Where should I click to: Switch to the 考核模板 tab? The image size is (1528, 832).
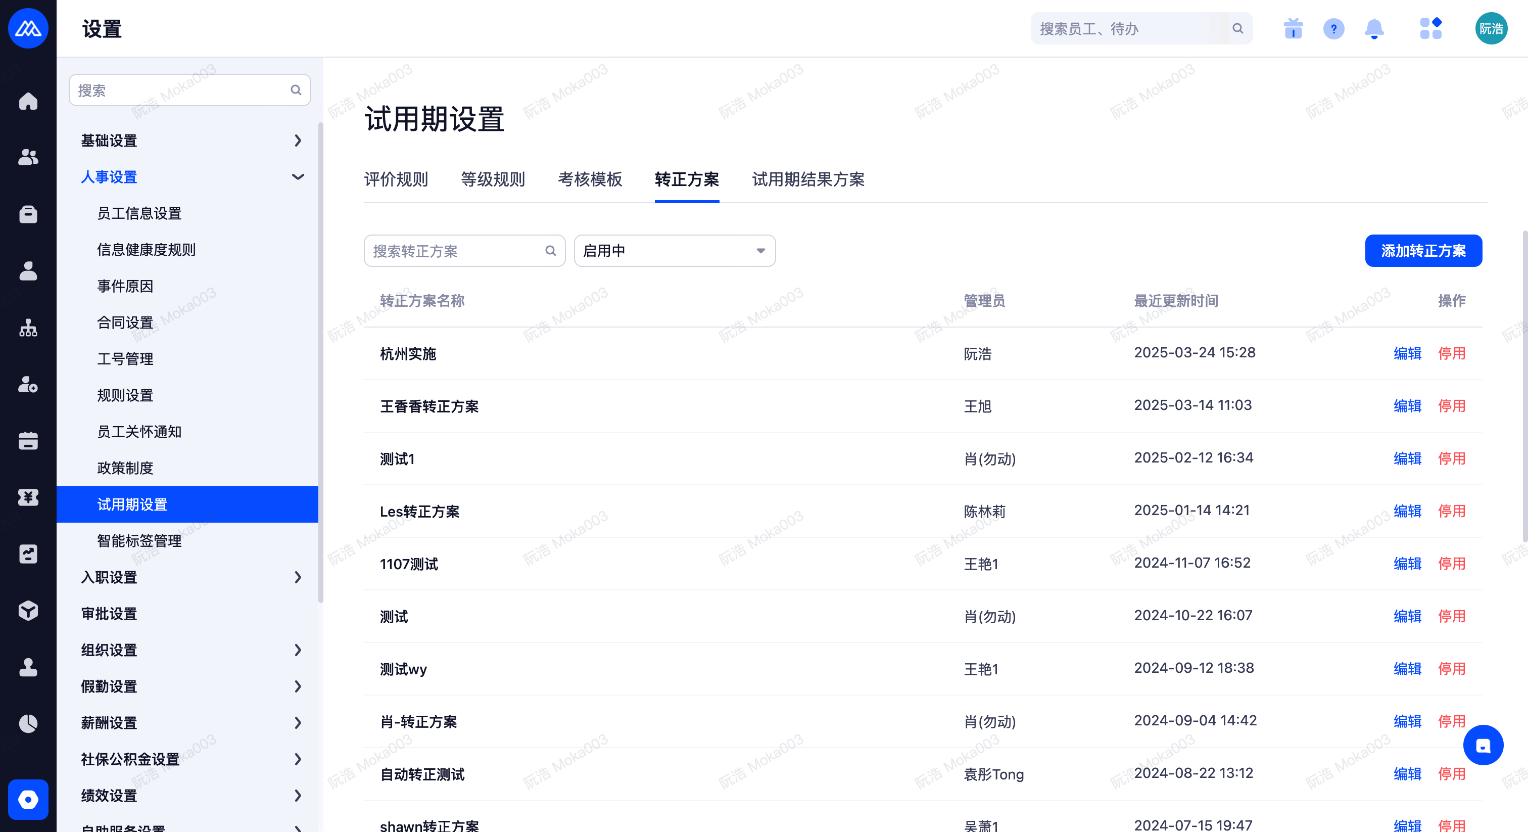[590, 179]
